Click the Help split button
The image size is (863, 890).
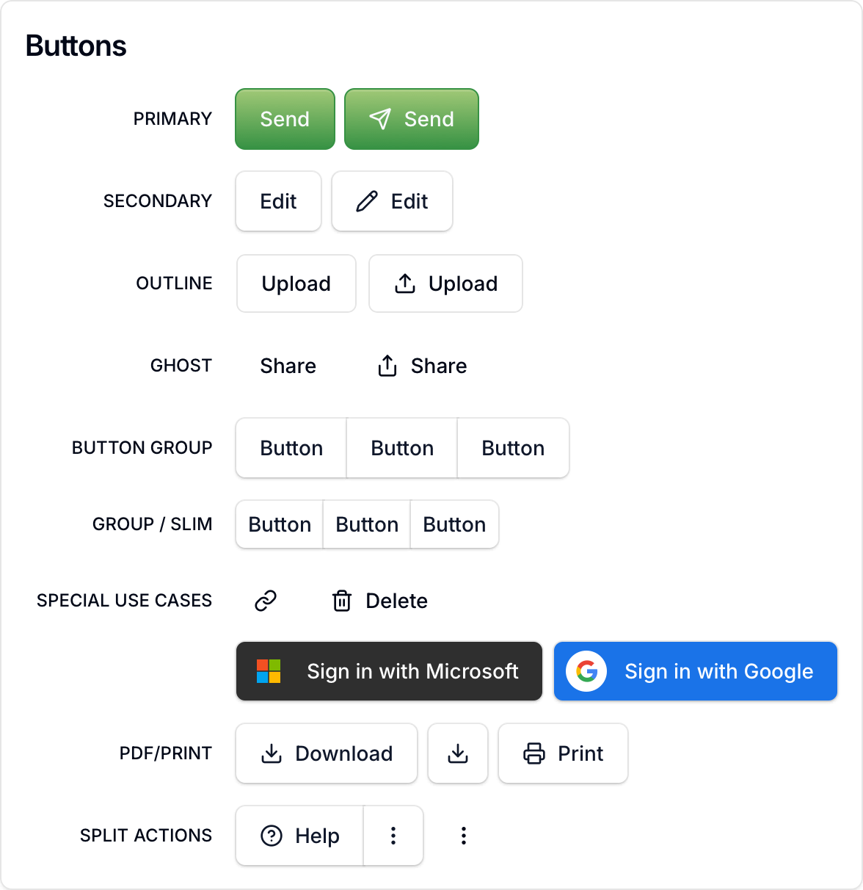pos(300,836)
